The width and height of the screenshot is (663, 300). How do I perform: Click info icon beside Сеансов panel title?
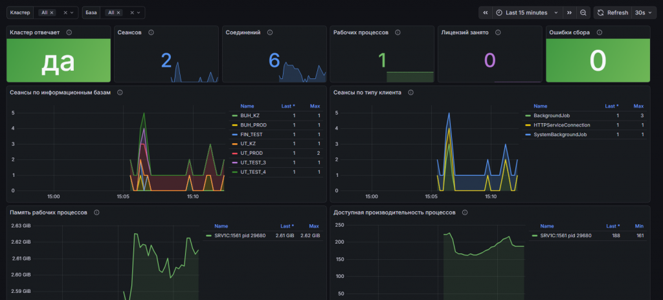click(x=151, y=32)
